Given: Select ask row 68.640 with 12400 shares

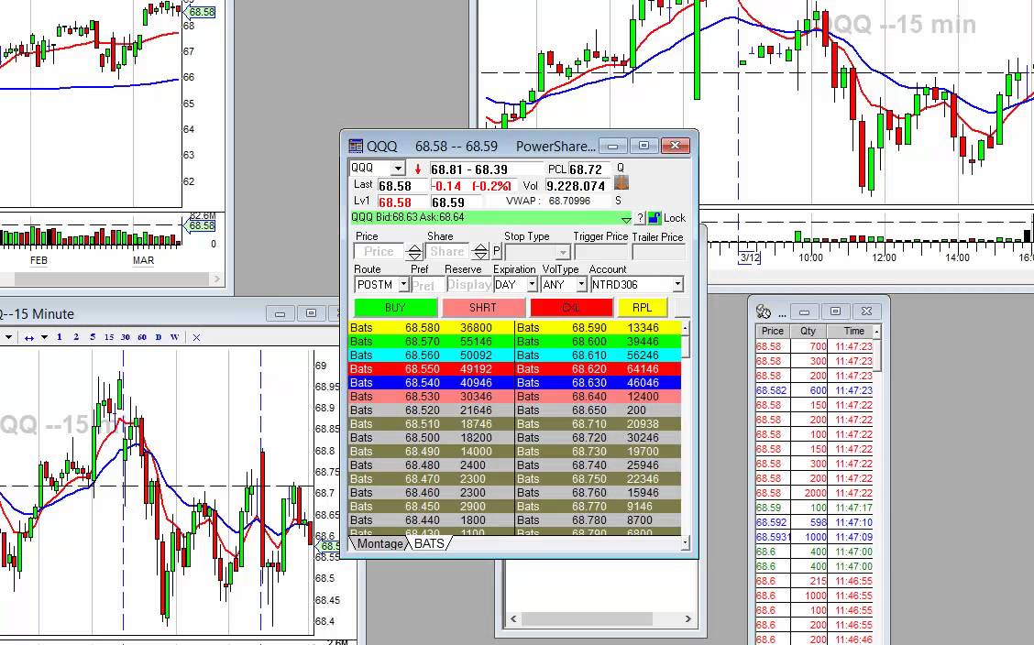Looking at the screenshot, I should (x=598, y=397).
